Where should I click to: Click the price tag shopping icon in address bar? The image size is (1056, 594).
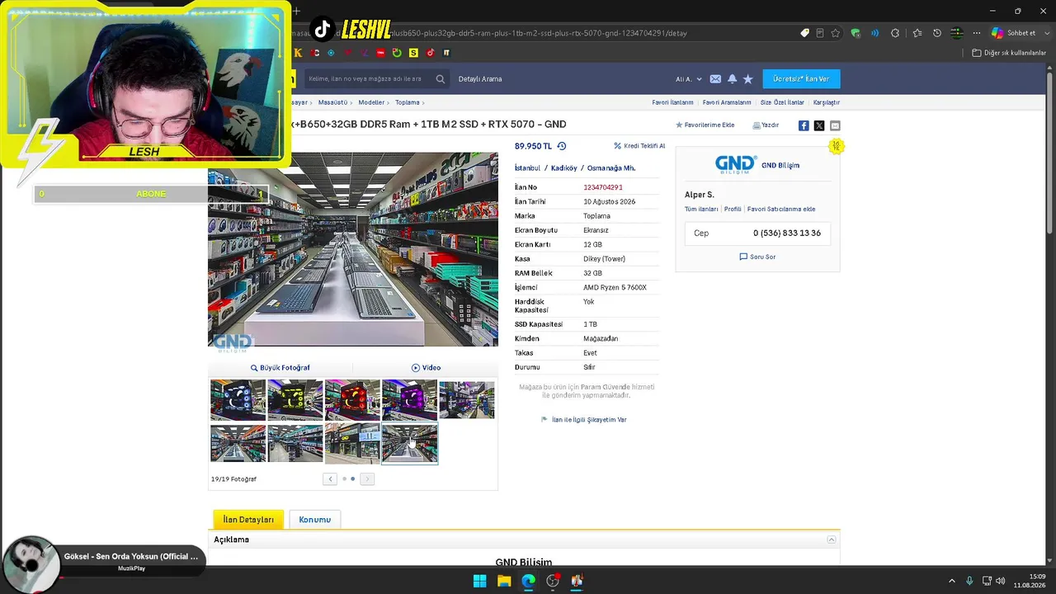point(804,33)
